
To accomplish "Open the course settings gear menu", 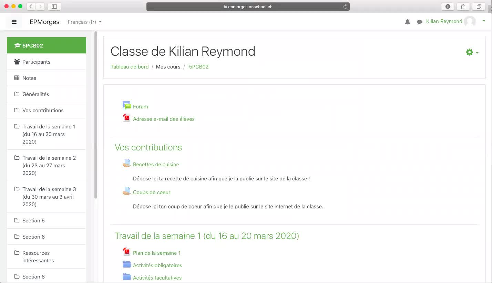I will point(472,52).
